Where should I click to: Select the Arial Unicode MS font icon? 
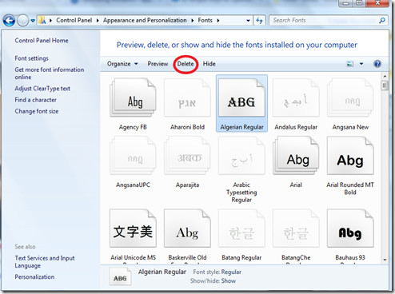click(x=133, y=228)
